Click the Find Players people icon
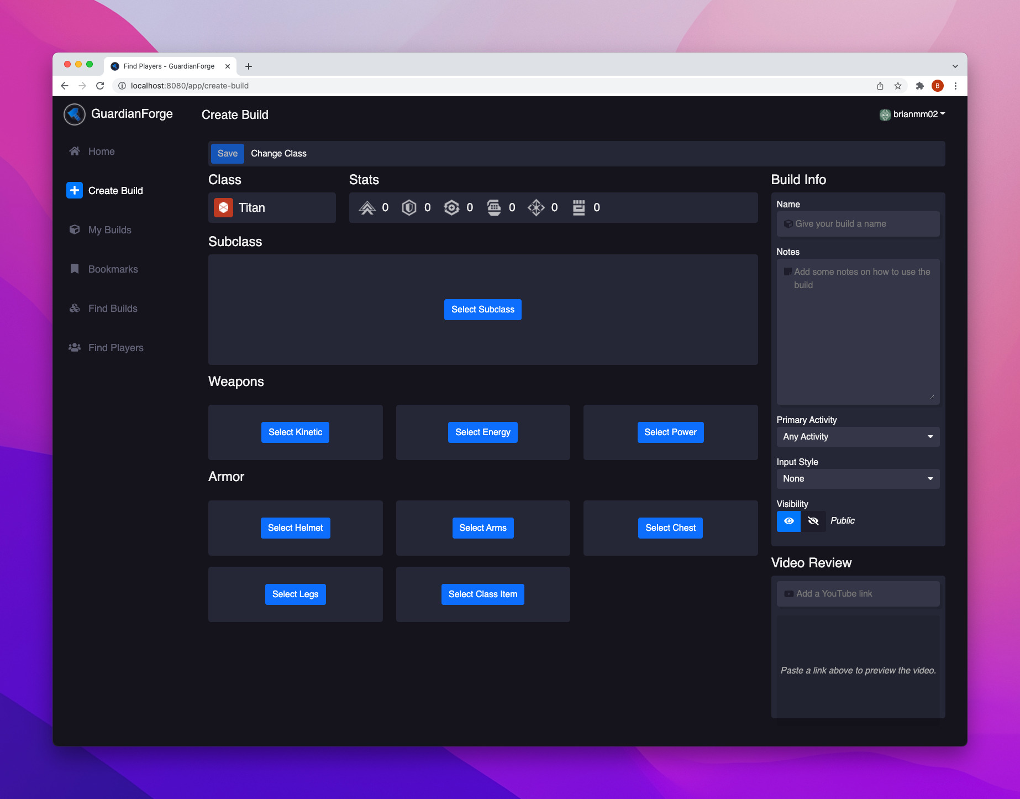Image resolution: width=1020 pixels, height=799 pixels. 75,347
